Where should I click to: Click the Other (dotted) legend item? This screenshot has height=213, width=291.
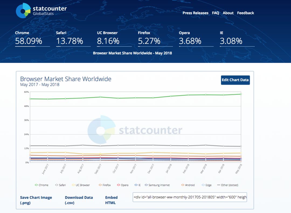[x=228, y=185]
